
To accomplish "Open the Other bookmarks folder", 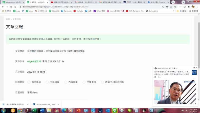I will (x=181, y=11).
